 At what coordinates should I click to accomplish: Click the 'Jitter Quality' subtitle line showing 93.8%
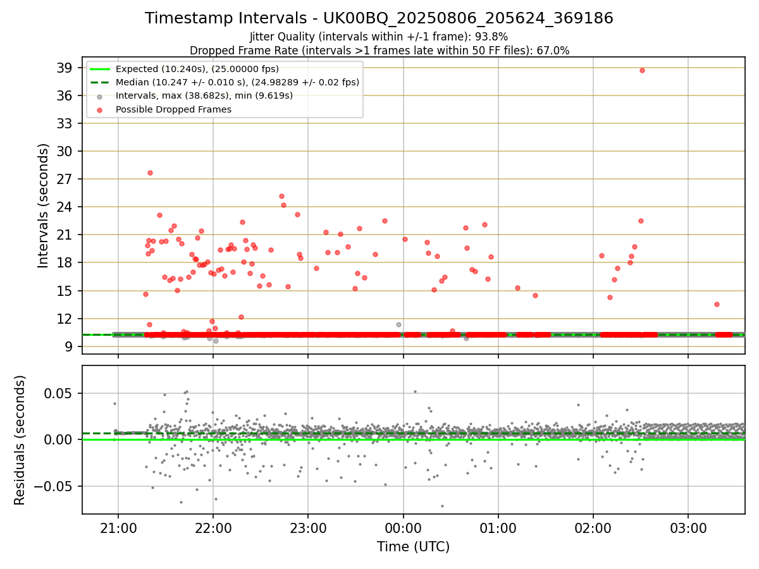click(379, 37)
